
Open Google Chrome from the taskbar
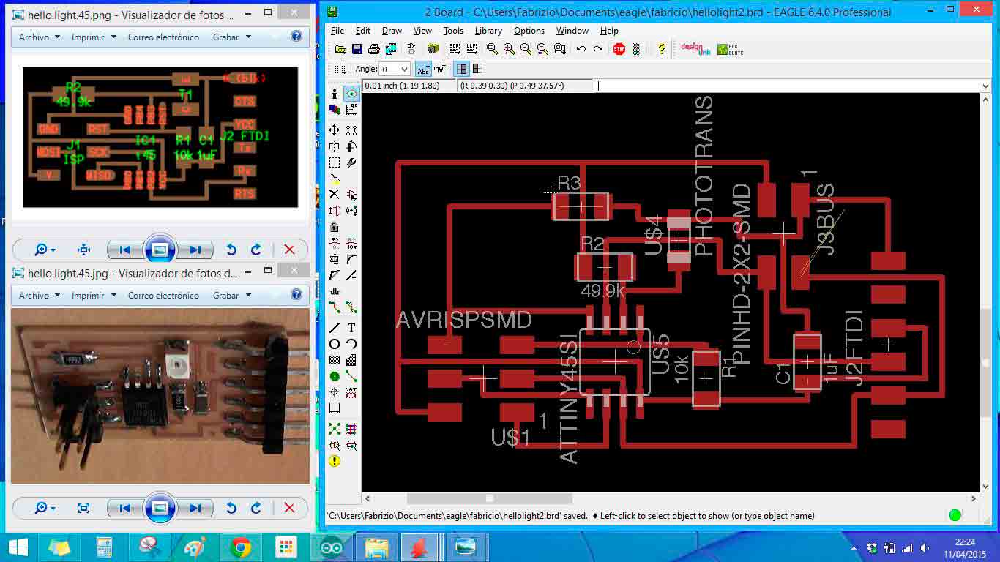[240, 547]
